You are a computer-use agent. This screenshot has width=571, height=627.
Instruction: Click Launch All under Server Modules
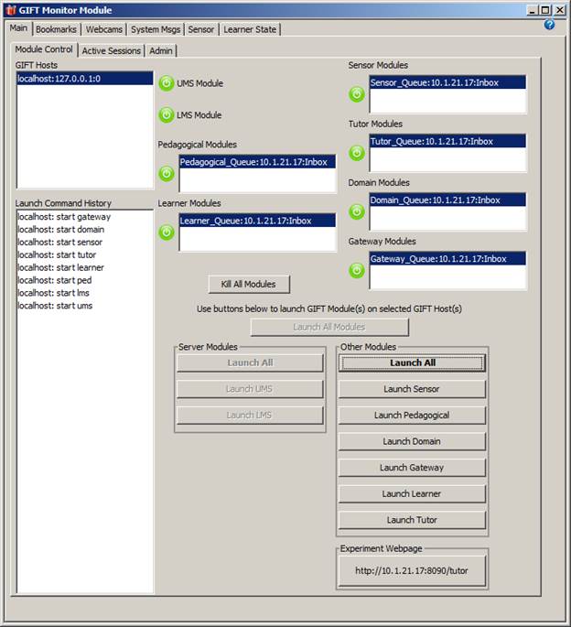tap(250, 363)
